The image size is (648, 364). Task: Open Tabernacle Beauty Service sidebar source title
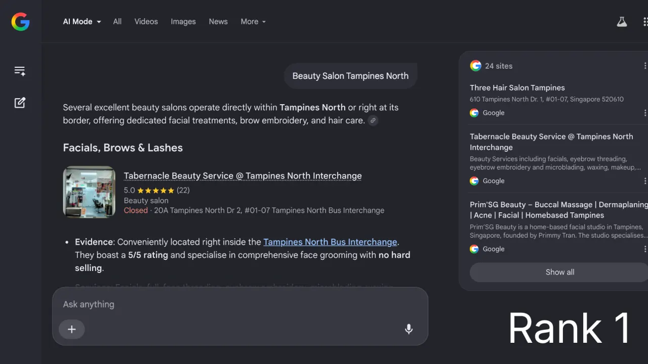[x=551, y=142]
